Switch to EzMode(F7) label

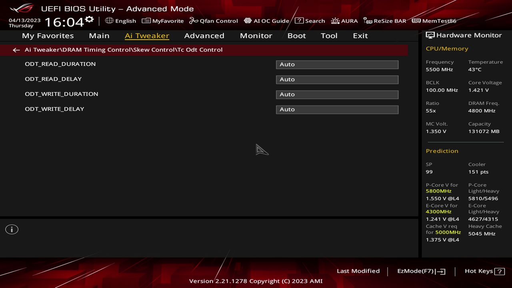(415, 271)
